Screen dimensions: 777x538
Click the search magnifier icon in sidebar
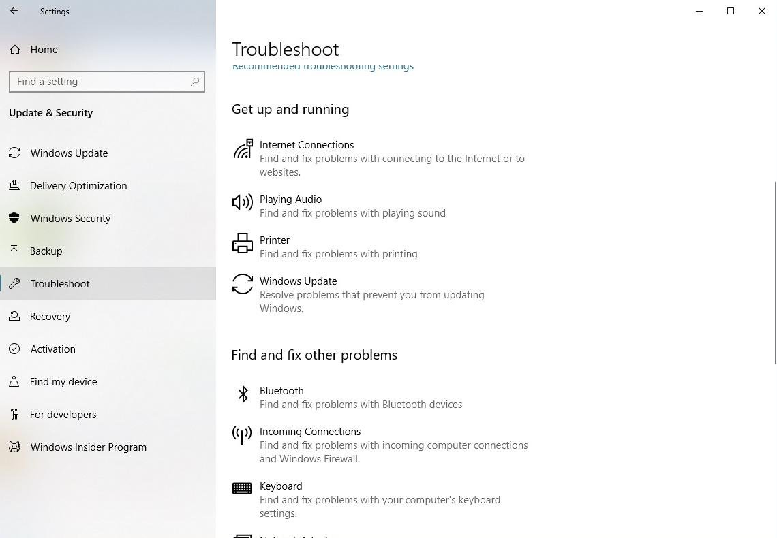(195, 82)
